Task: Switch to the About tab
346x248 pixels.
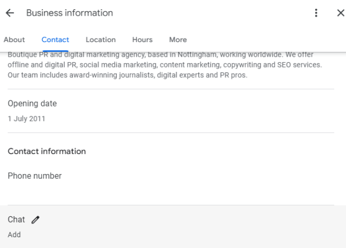Action: pyautogui.click(x=15, y=39)
